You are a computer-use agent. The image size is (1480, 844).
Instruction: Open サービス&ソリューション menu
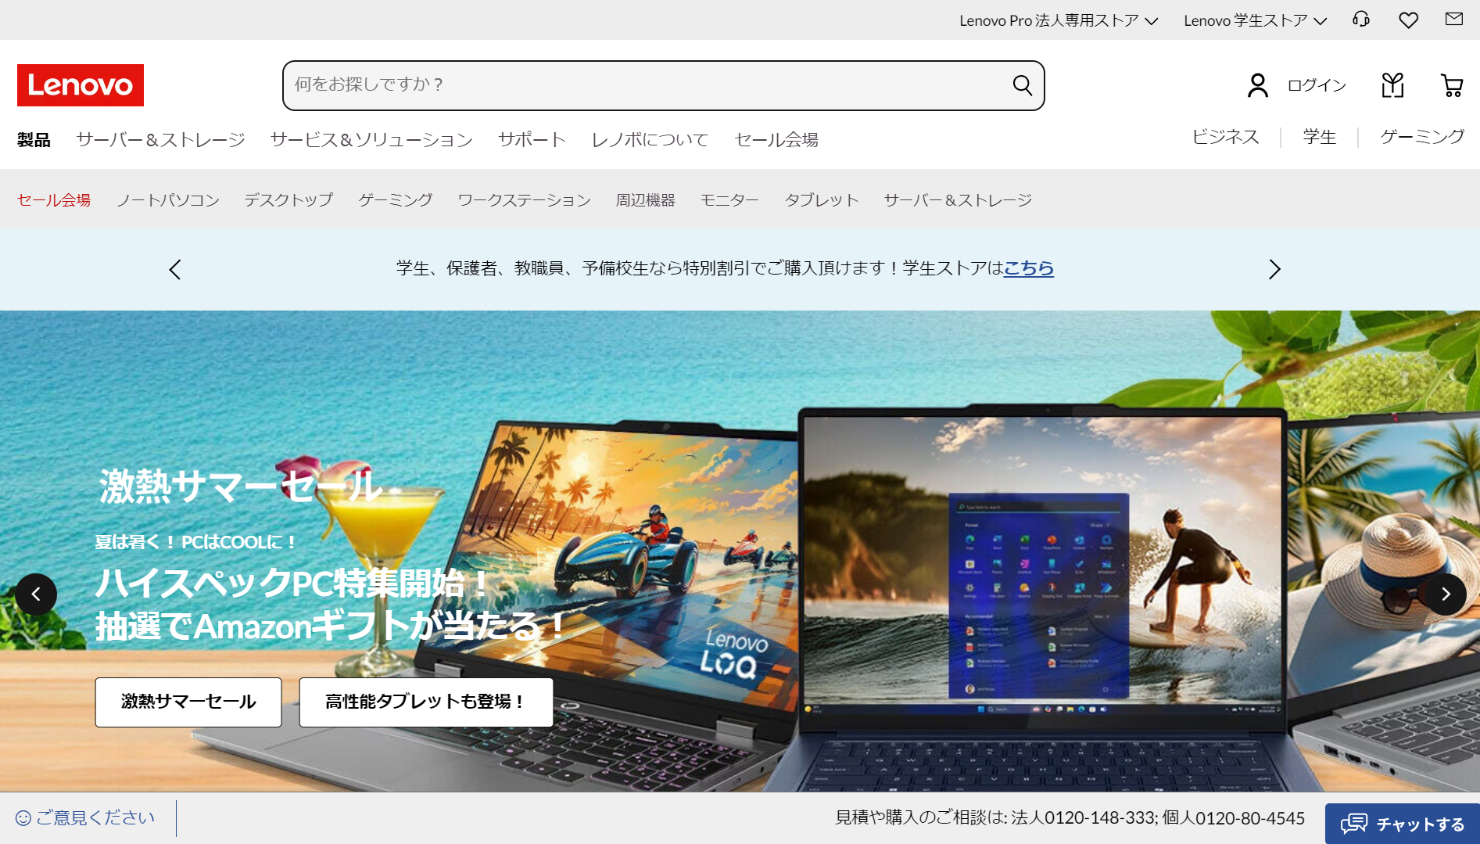(371, 140)
